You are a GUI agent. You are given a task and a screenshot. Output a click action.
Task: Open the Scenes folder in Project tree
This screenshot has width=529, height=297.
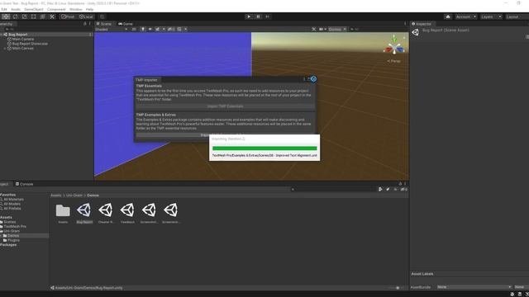click(9, 222)
